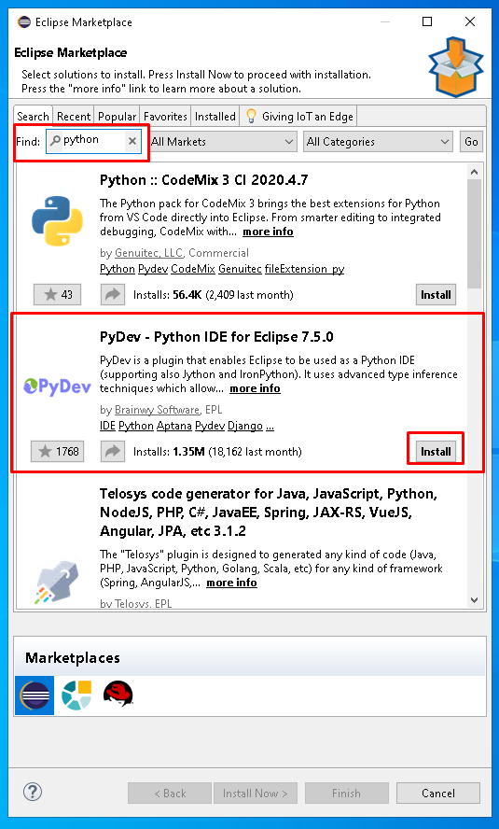Select the teal Obeo marketplace icon
This screenshot has height=829, width=499.
[76, 696]
